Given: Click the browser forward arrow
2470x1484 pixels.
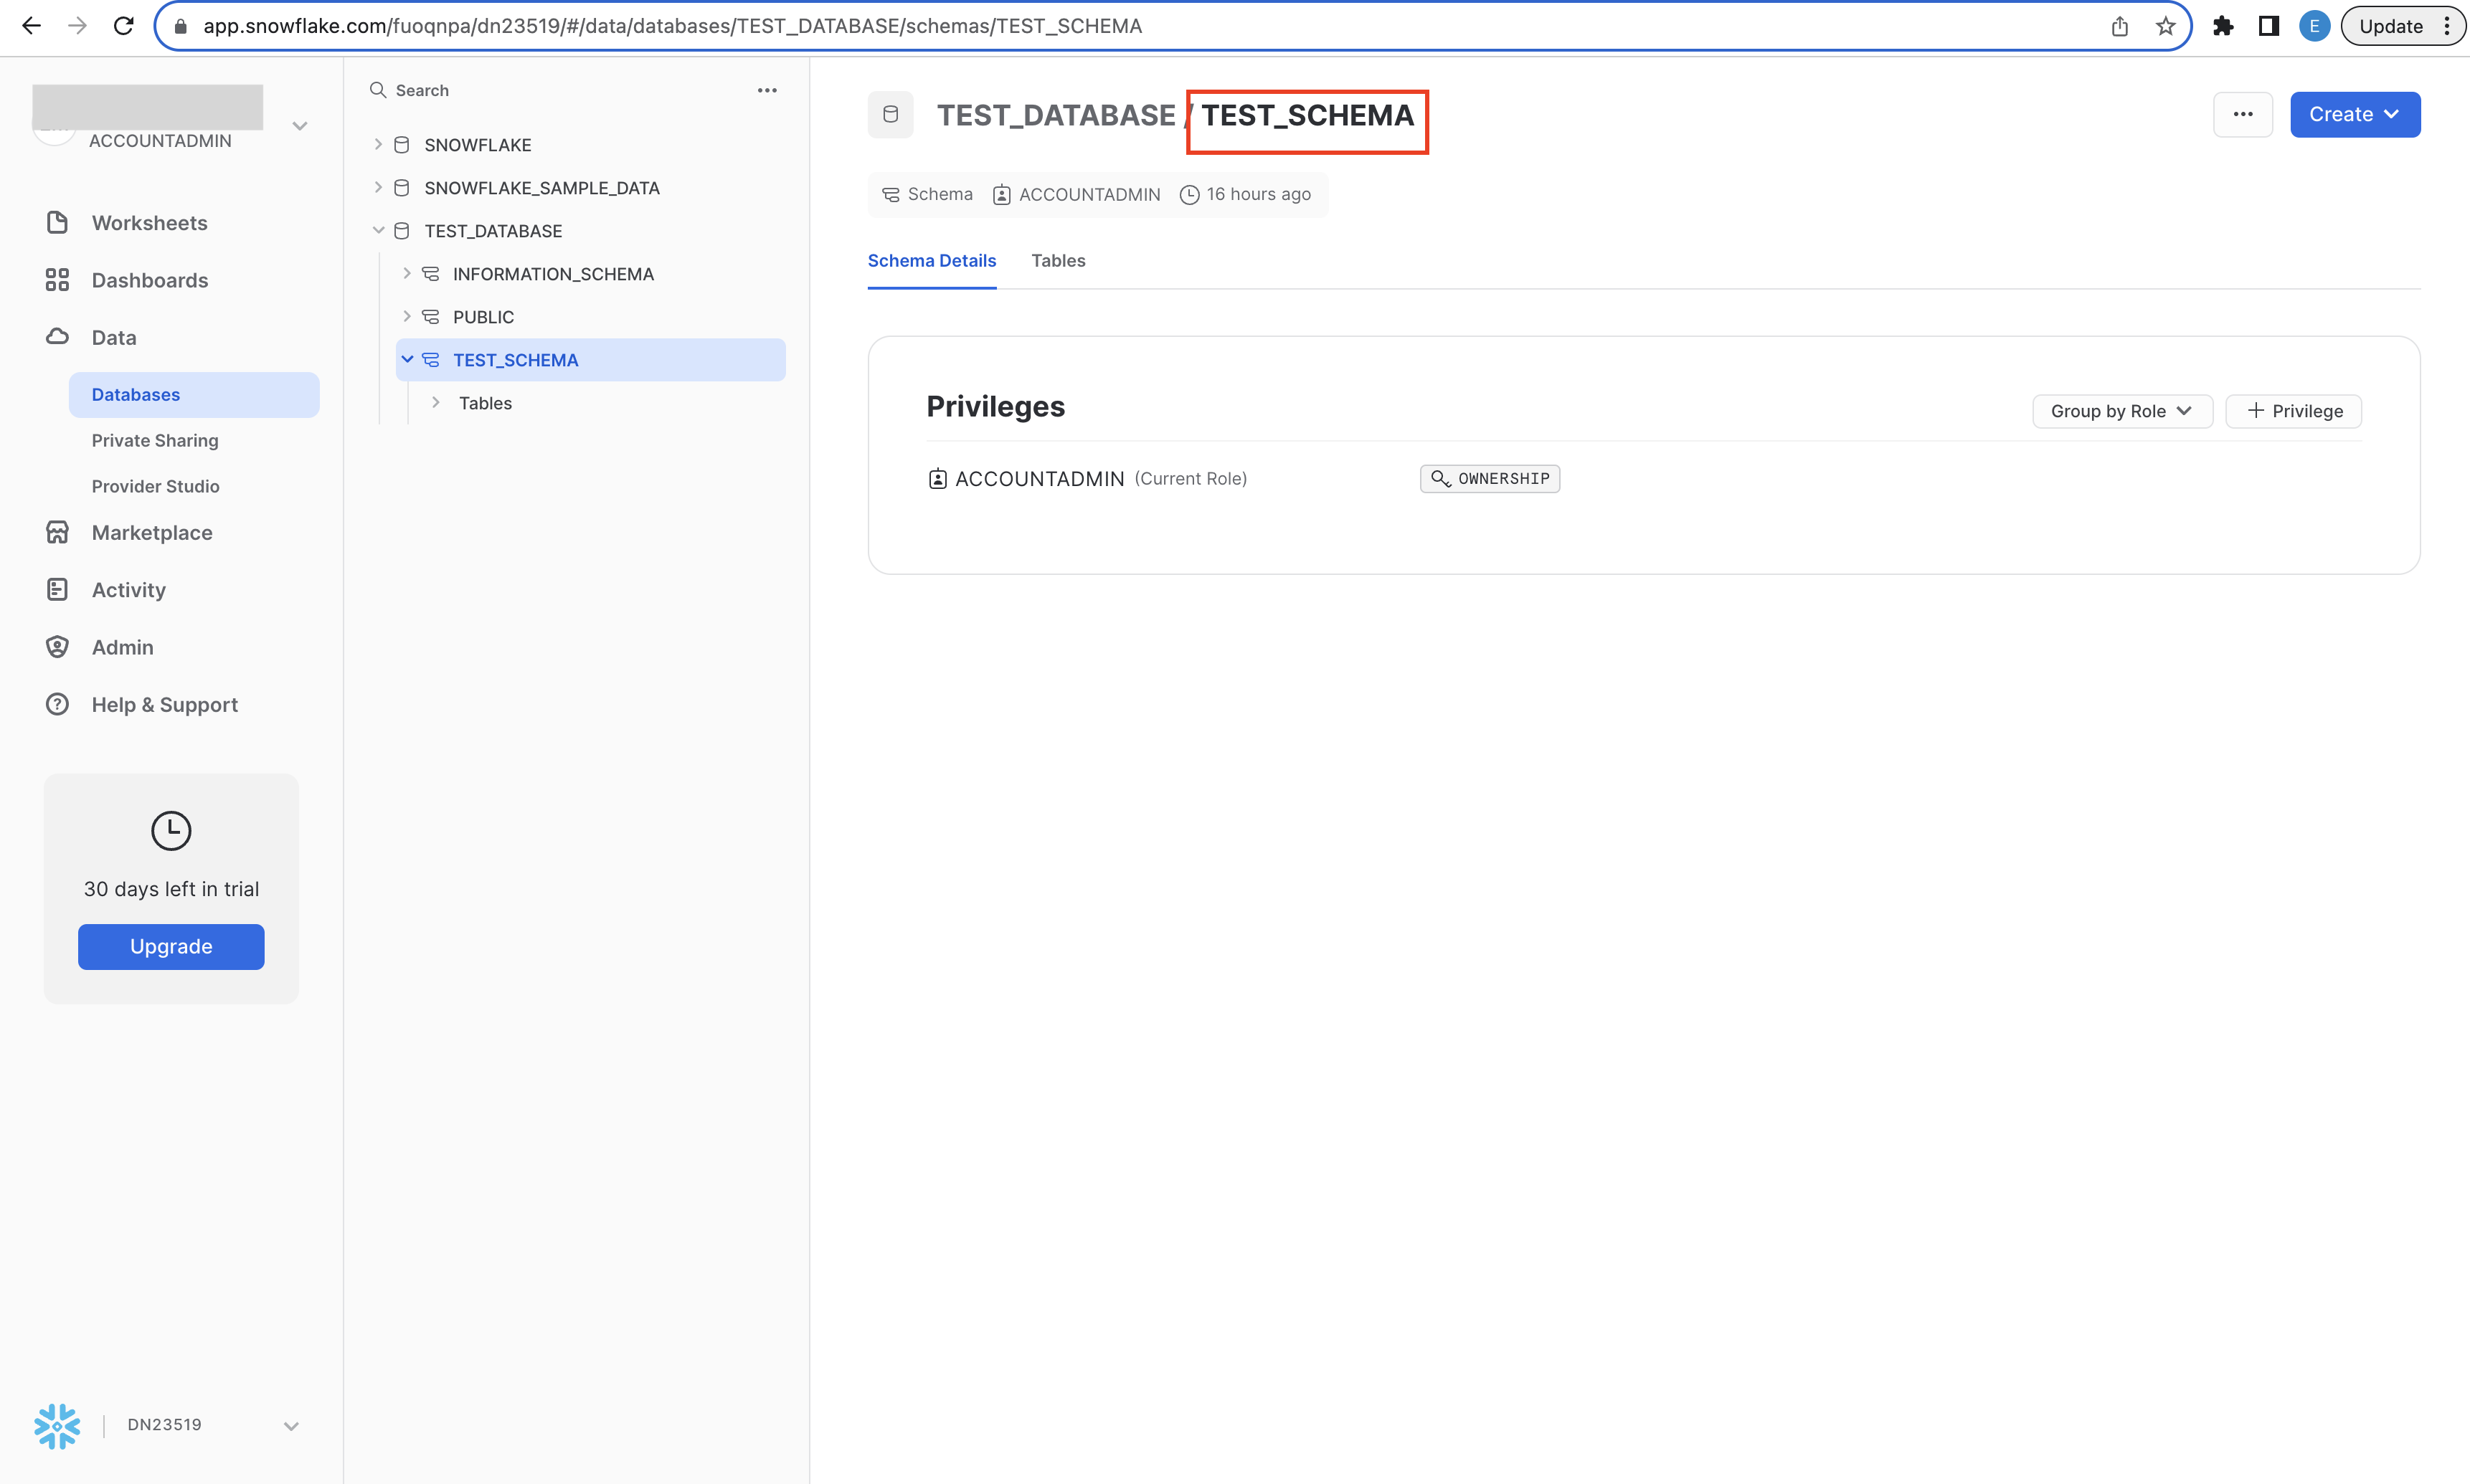Looking at the screenshot, I should tap(77, 26).
